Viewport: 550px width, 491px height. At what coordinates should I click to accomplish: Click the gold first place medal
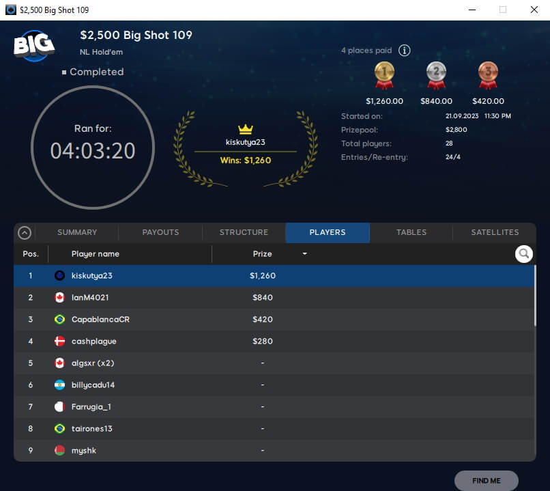(x=384, y=75)
